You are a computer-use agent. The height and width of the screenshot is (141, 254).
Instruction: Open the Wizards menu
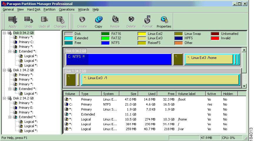83,10
